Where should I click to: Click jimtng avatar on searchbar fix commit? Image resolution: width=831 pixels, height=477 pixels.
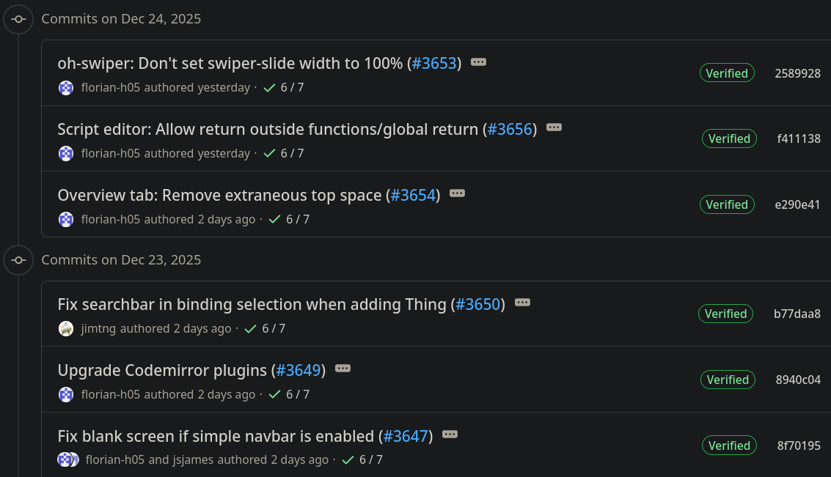click(66, 329)
